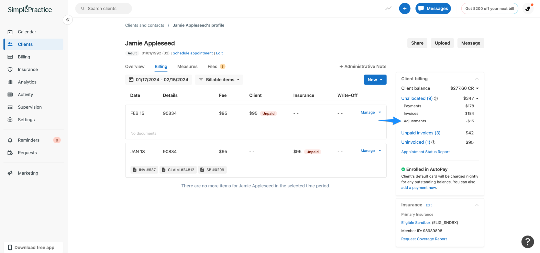View the Activity log icon

[10, 94]
